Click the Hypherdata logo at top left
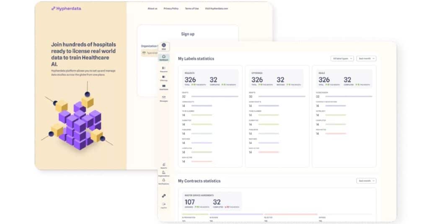Viewport: 429px width, 224px height. (66, 8)
